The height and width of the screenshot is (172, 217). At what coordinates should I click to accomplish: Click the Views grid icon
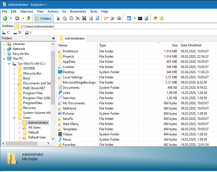pos(129,18)
